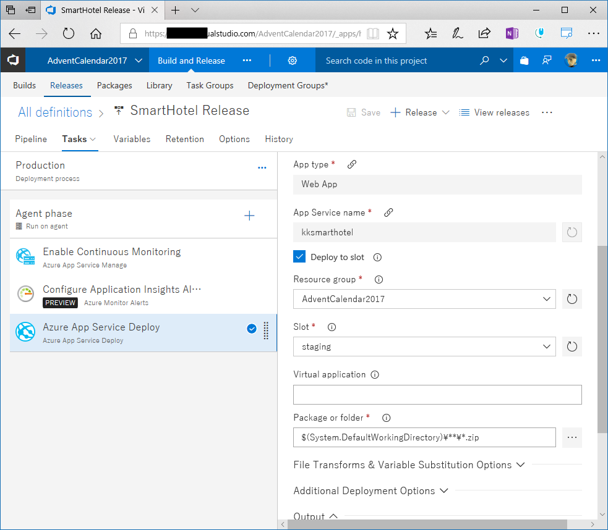Select Enable Continuous Monitoring task

(143, 258)
